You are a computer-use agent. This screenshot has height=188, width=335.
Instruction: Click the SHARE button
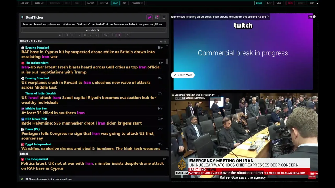tap(259, 3)
